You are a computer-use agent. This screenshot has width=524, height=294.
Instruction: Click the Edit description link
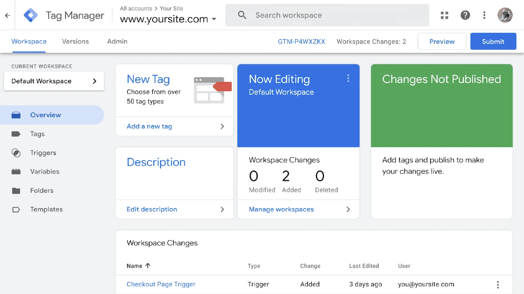tap(152, 209)
